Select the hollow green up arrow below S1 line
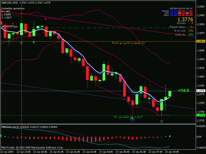The image size is (206, 154). point(162,121)
